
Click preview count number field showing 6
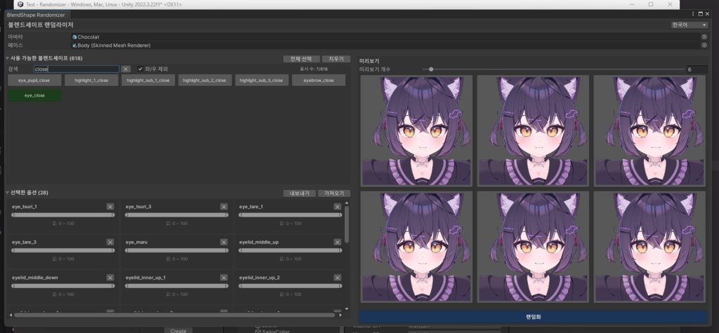click(696, 69)
